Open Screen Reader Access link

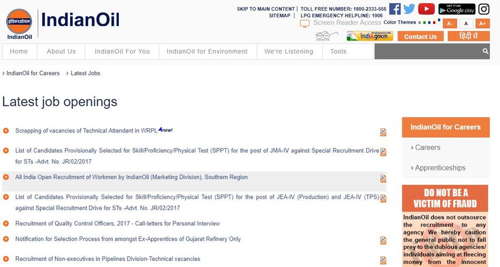click(347, 22)
